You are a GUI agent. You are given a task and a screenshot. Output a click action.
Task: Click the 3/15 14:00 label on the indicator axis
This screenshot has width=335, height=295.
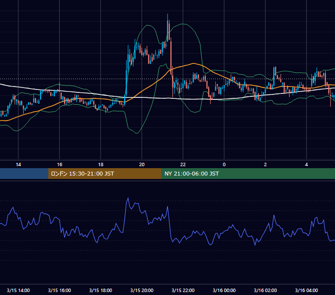point(18,290)
